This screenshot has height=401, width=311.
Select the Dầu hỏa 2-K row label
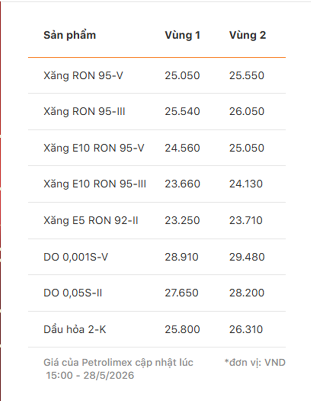[75, 329]
